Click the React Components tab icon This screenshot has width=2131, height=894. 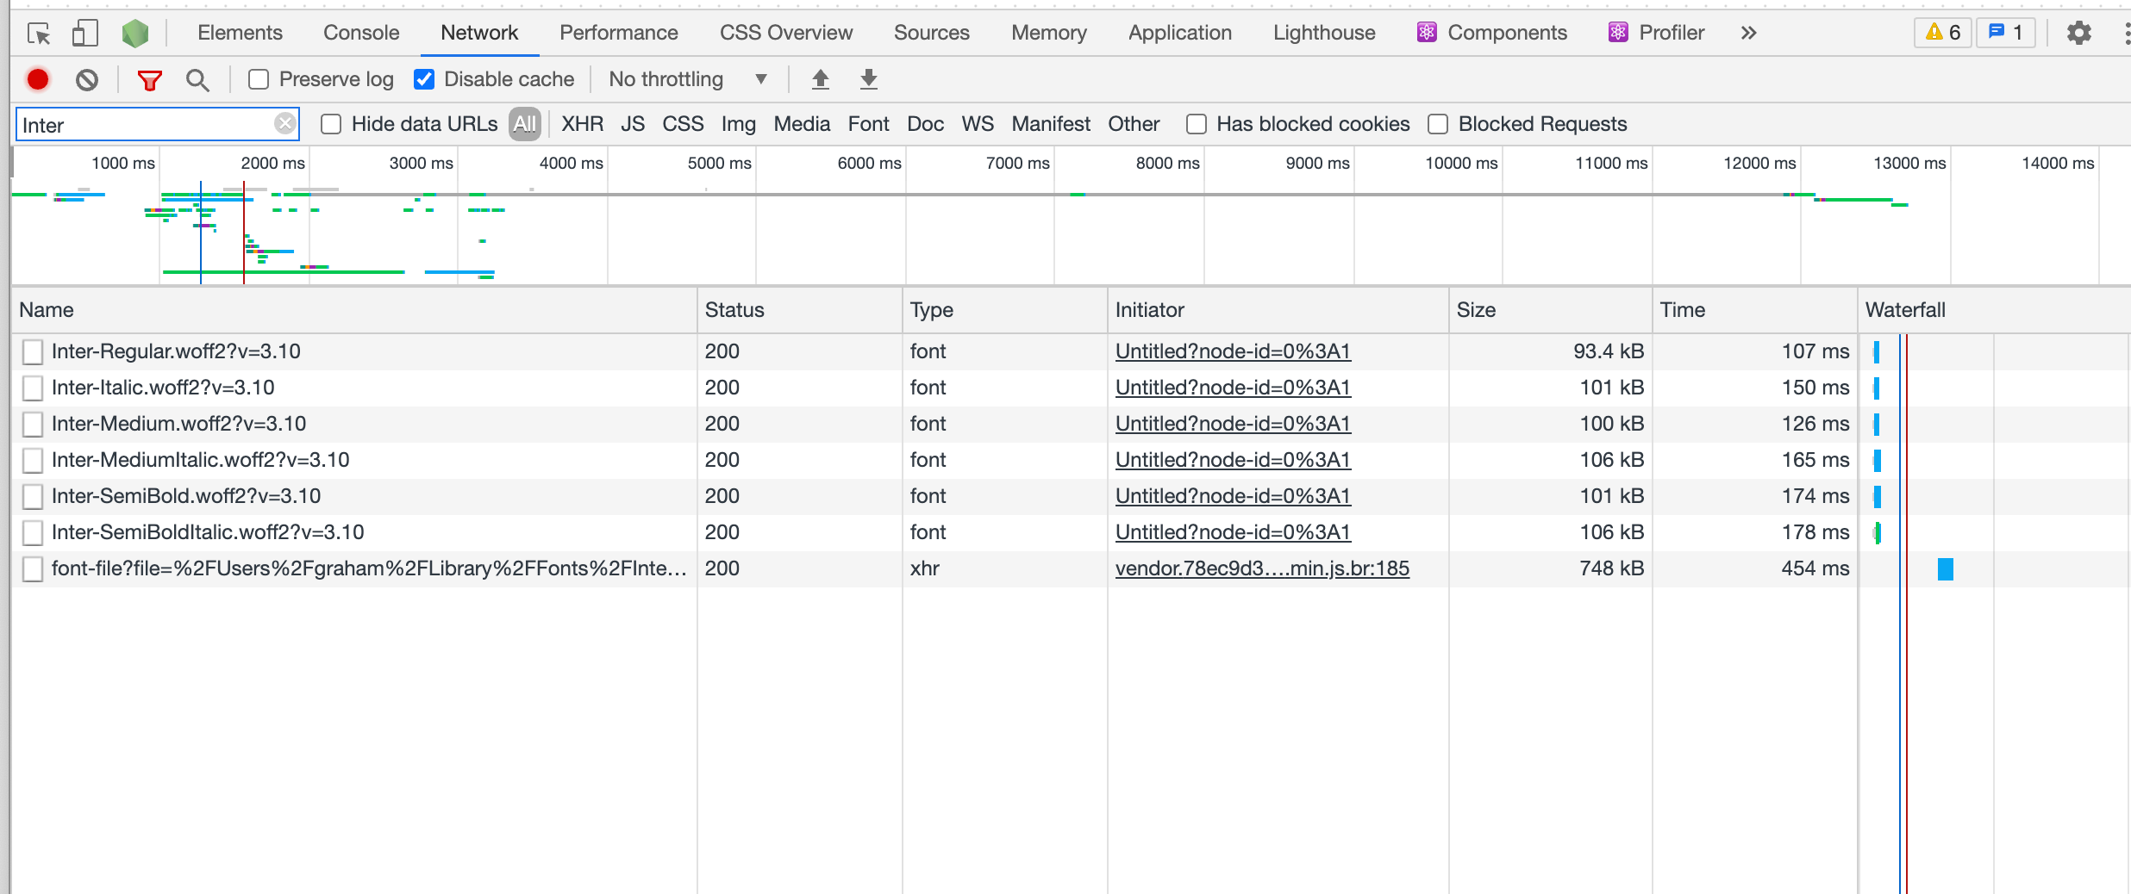coord(1427,33)
